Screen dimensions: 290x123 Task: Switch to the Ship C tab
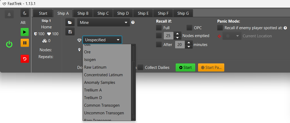[103, 13]
